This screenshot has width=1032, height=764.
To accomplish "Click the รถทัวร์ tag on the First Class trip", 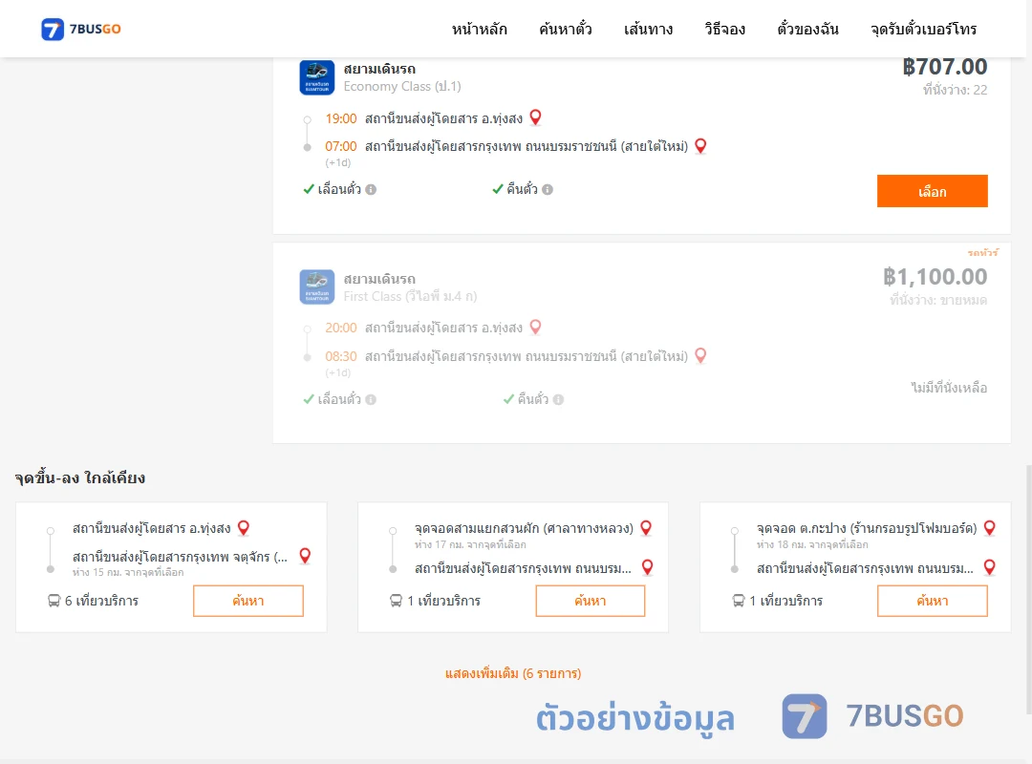I will pyautogui.click(x=982, y=253).
